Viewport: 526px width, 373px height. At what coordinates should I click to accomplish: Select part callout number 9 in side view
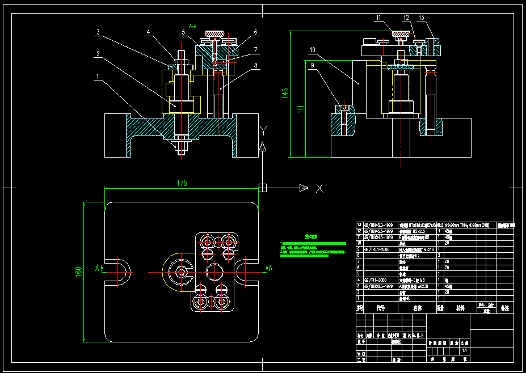pyautogui.click(x=313, y=66)
